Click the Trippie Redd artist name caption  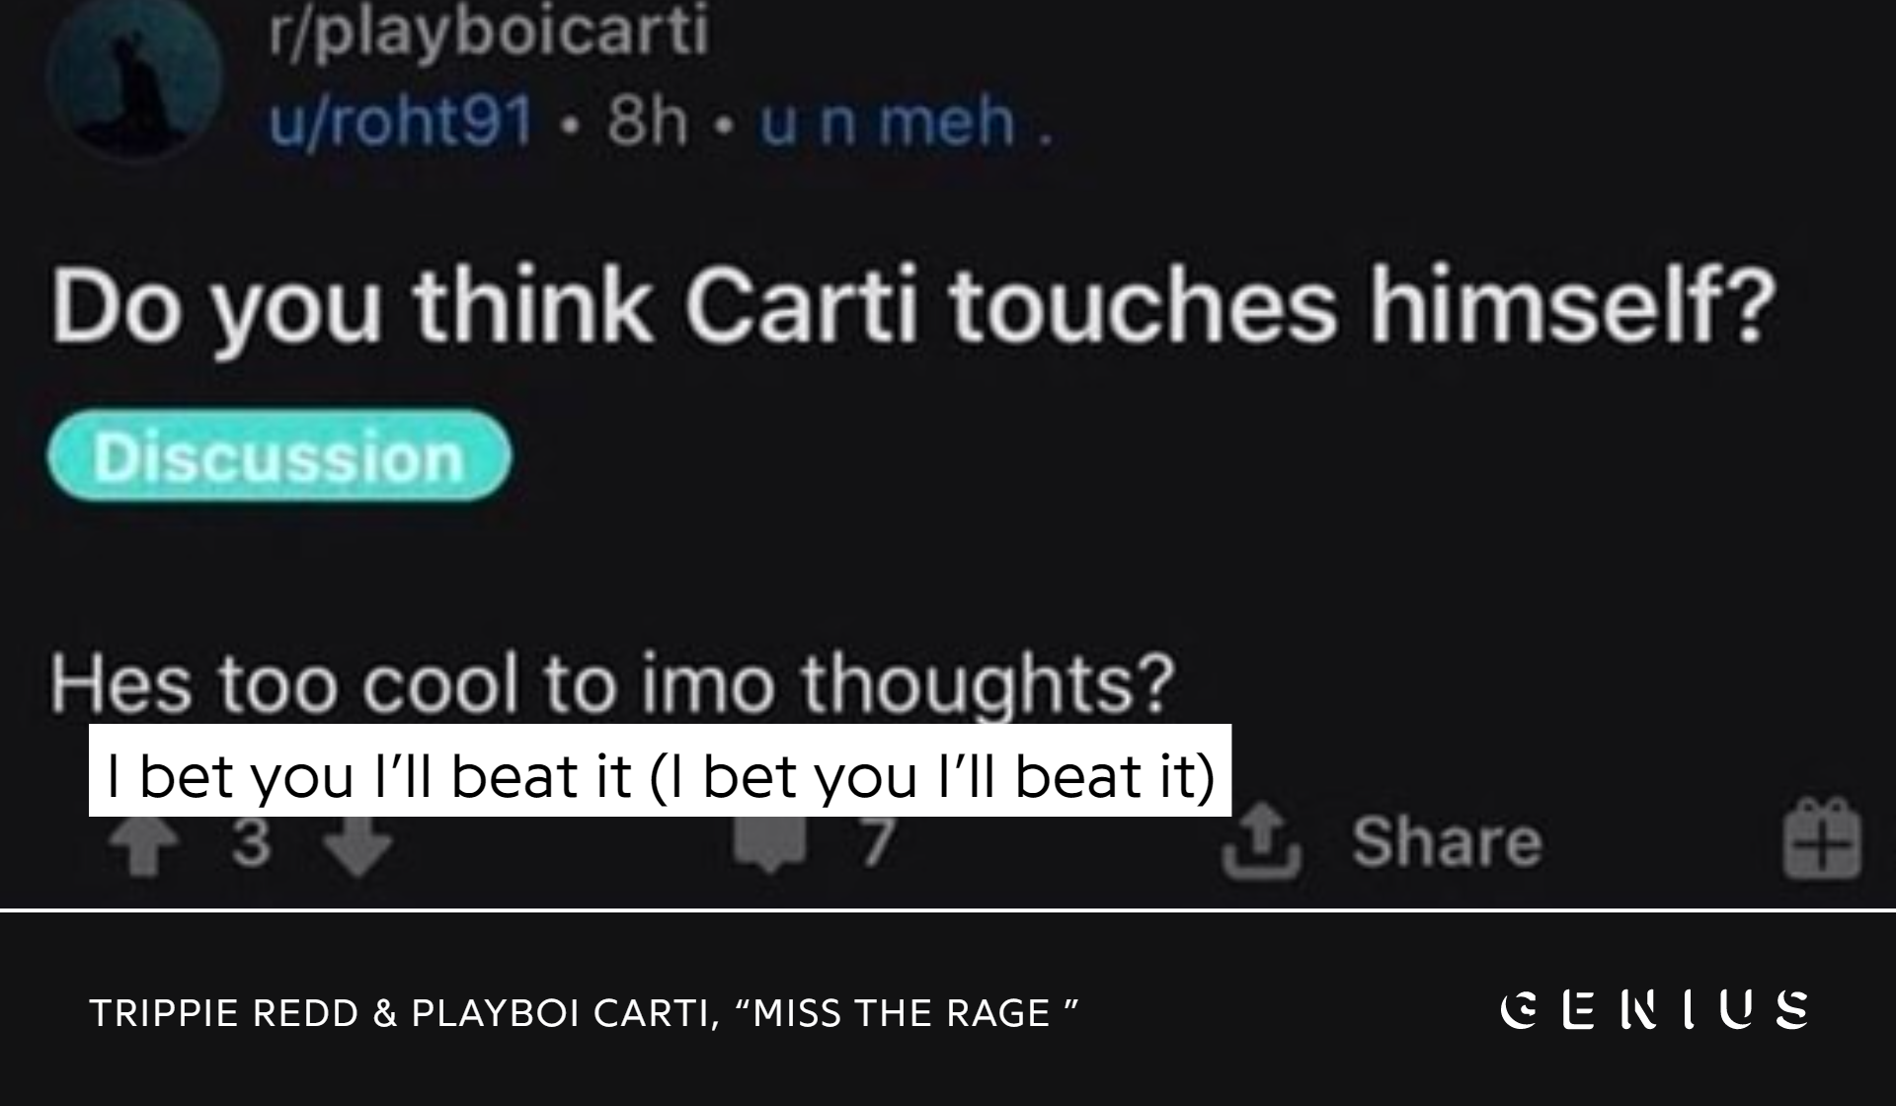(x=223, y=1013)
